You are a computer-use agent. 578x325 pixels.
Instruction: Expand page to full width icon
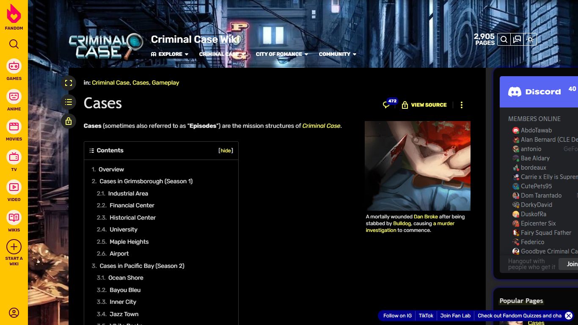tap(69, 83)
